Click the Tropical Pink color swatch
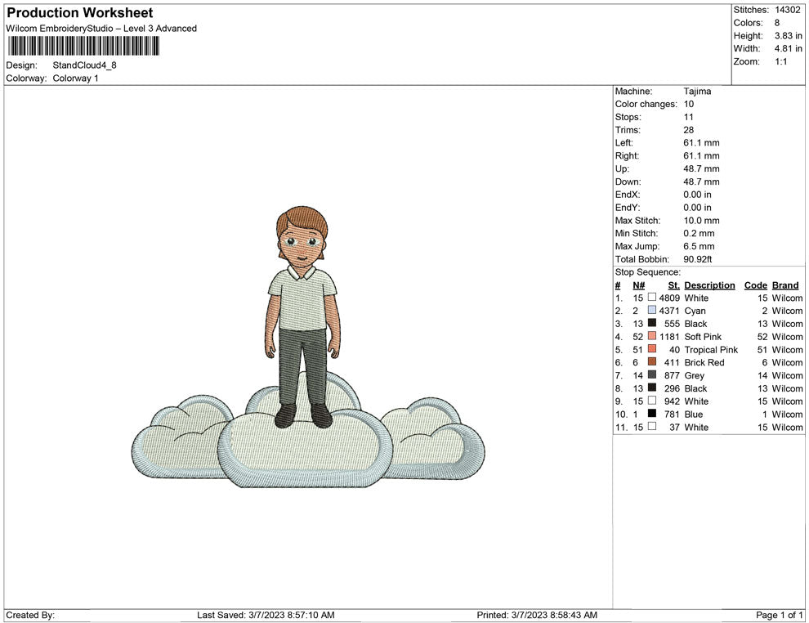The height and width of the screenshot is (623, 809). pos(651,349)
